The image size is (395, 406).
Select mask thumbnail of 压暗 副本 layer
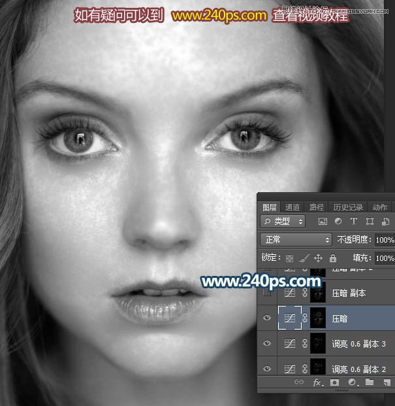[318, 293]
